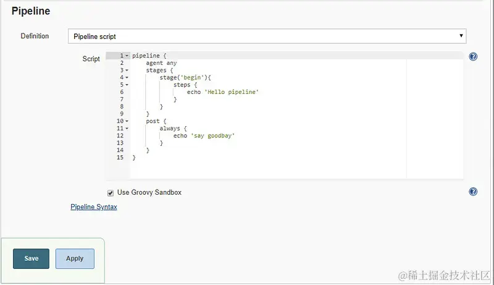The width and height of the screenshot is (494, 285).
Task: Open the Pipeline Syntax link
Action: (x=94, y=207)
